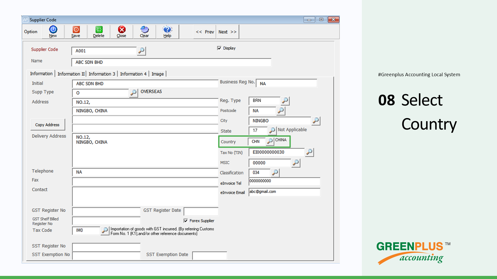Click the New toolbar icon
The width and height of the screenshot is (497, 279).
tap(53, 32)
